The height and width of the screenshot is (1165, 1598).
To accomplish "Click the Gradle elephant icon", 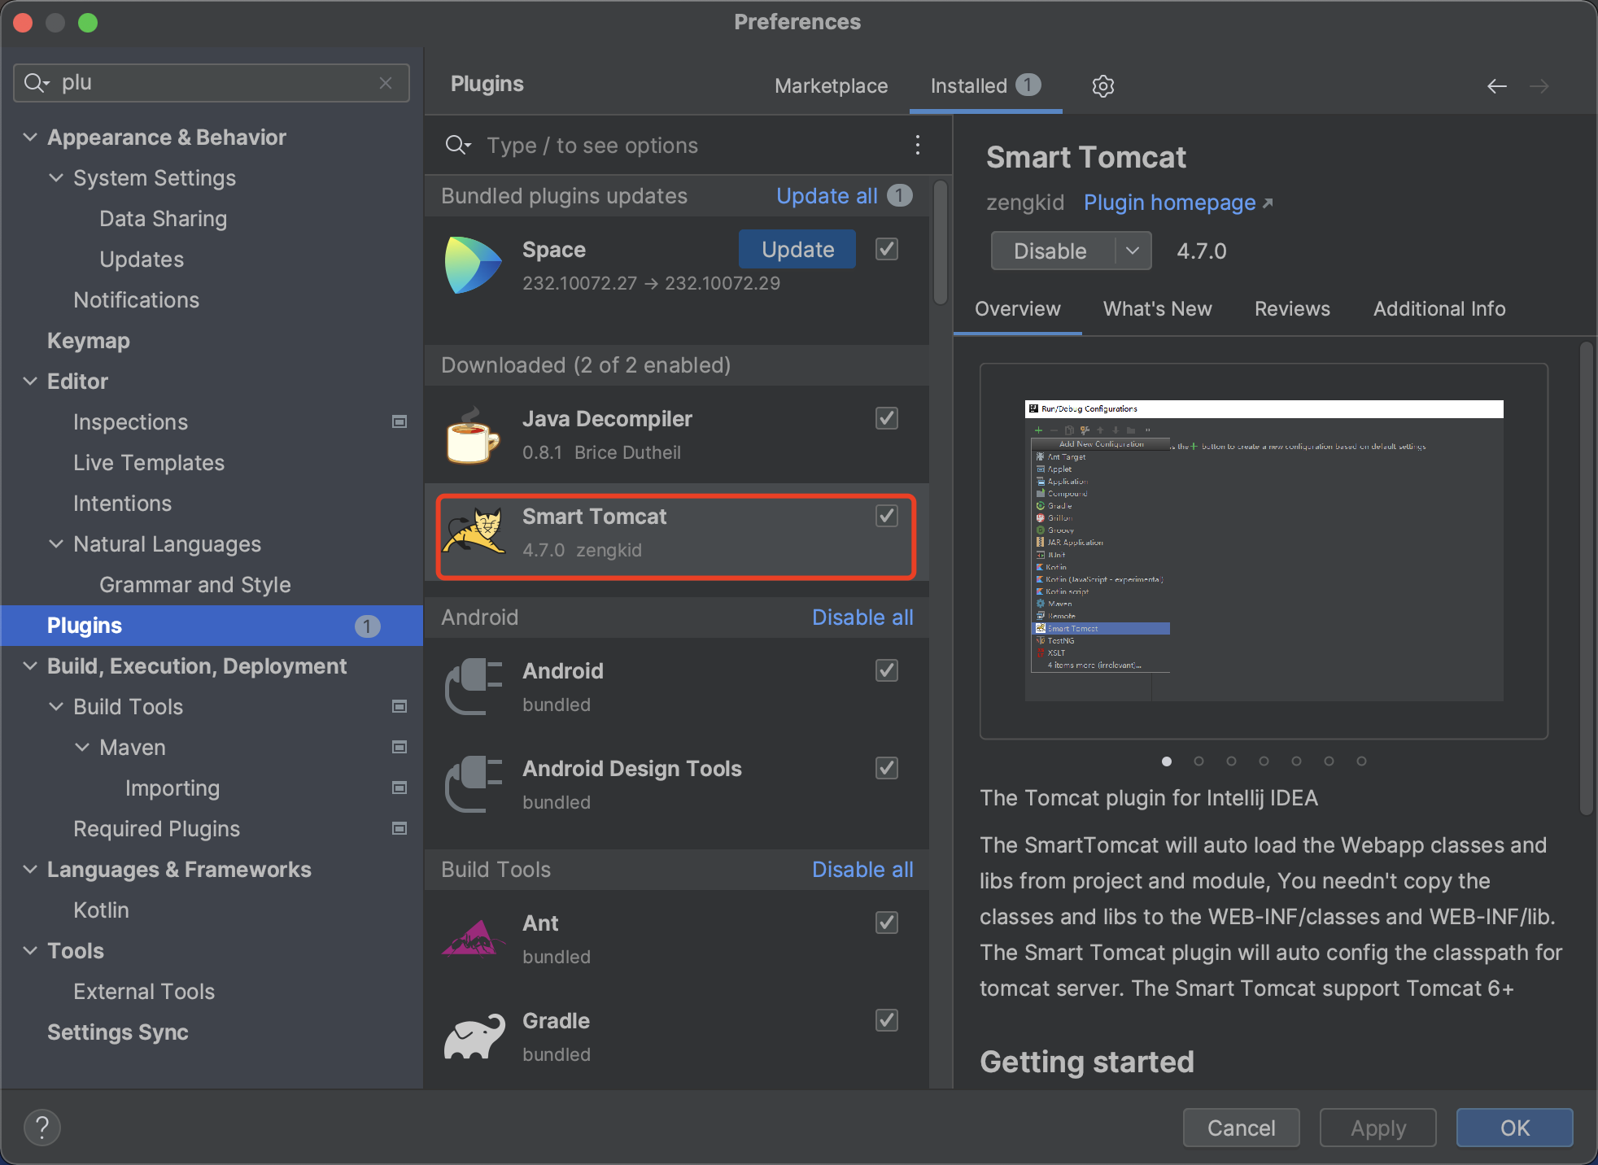I will [x=473, y=1037].
